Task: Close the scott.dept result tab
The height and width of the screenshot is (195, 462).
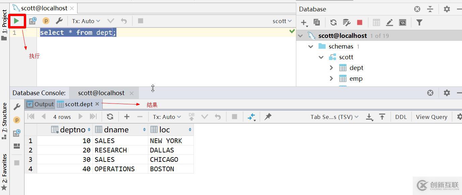Action: pyautogui.click(x=97, y=104)
